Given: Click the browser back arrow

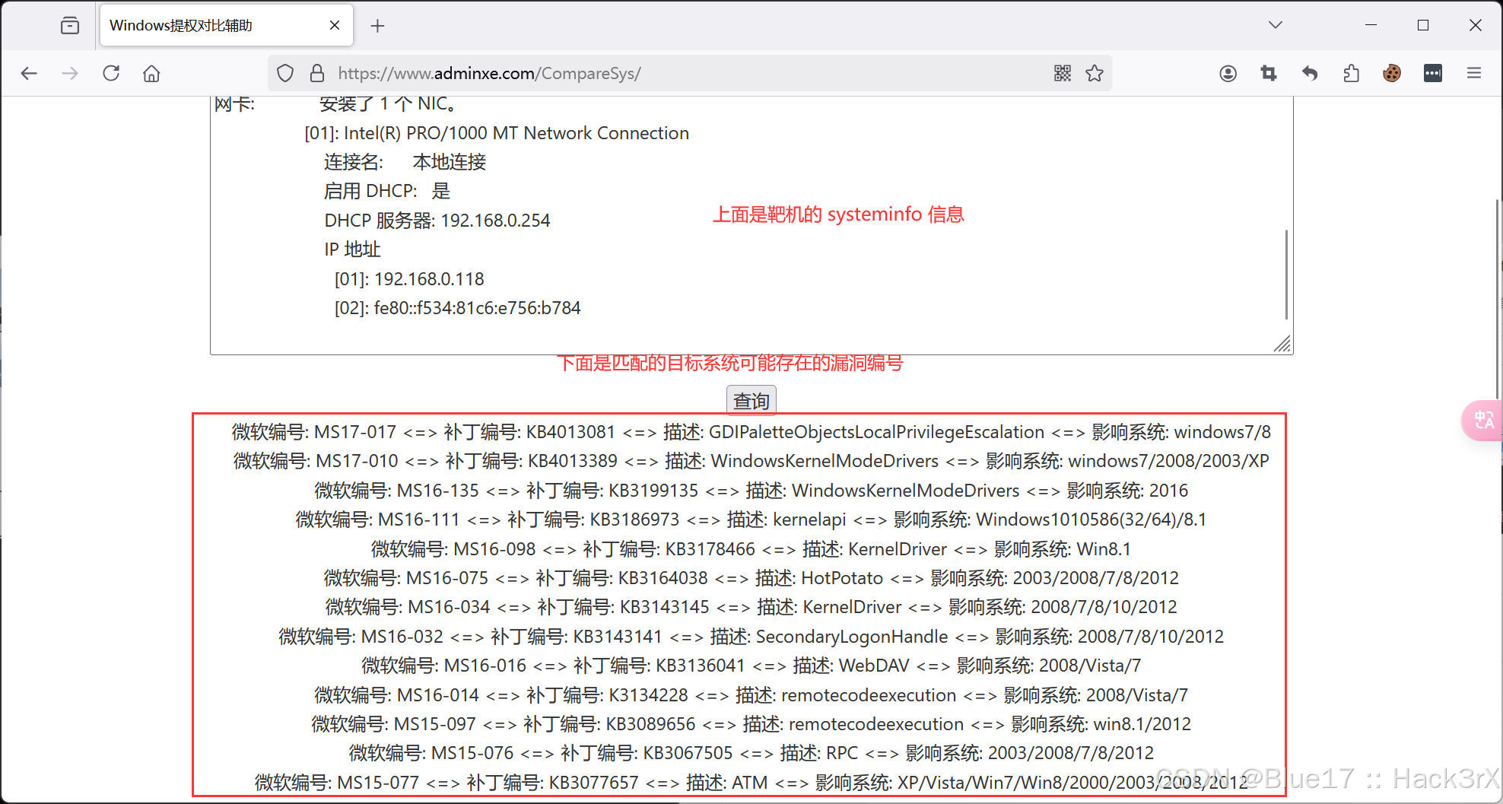Looking at the screenshot, I should pos(29,73).
